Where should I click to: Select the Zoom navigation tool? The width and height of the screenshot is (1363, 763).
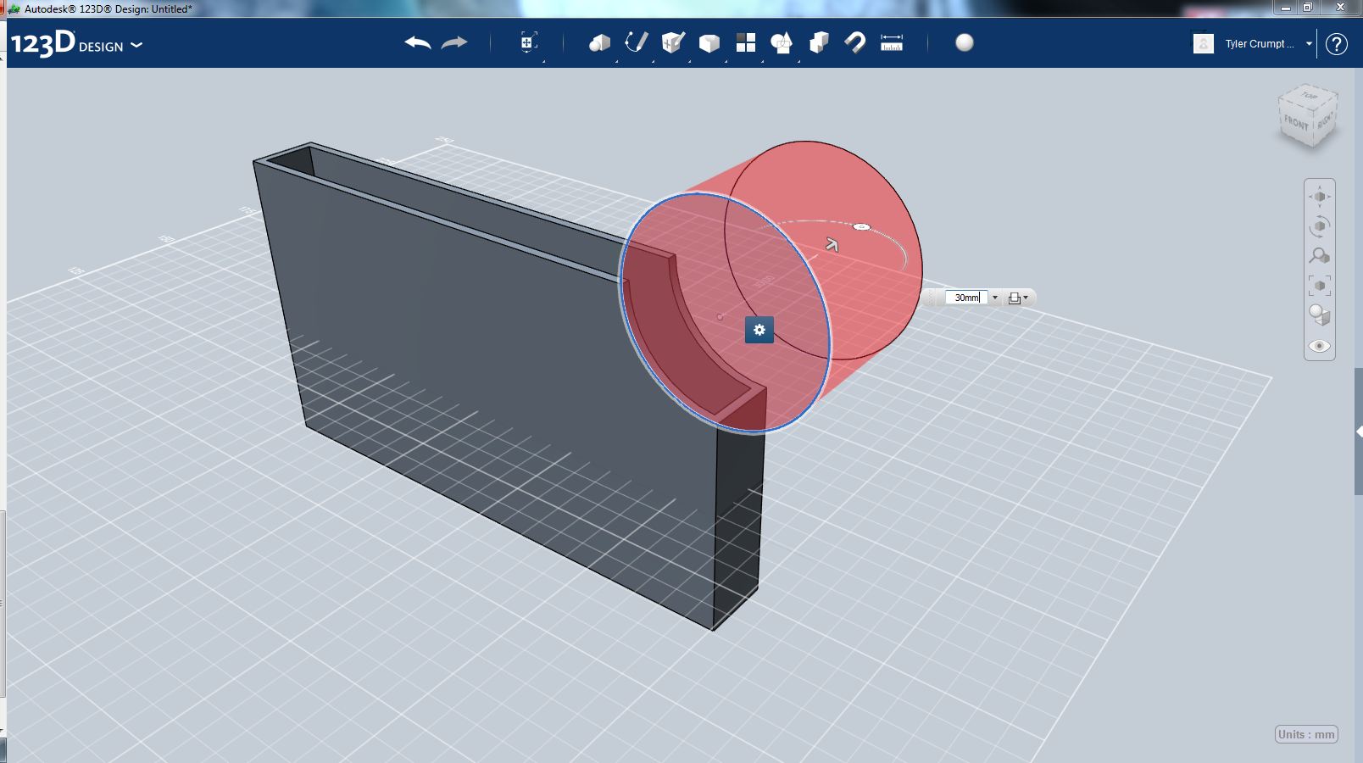pyautogui.click(x=1320, y=255)
